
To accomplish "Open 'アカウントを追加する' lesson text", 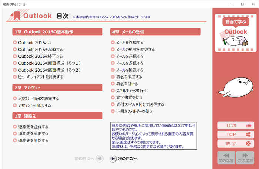I will (34, 105).
